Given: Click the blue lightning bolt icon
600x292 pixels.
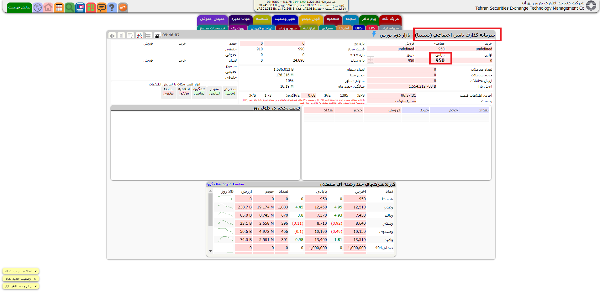Looking at the screenshot, I should pyautogui.click(x=374, y=34).
